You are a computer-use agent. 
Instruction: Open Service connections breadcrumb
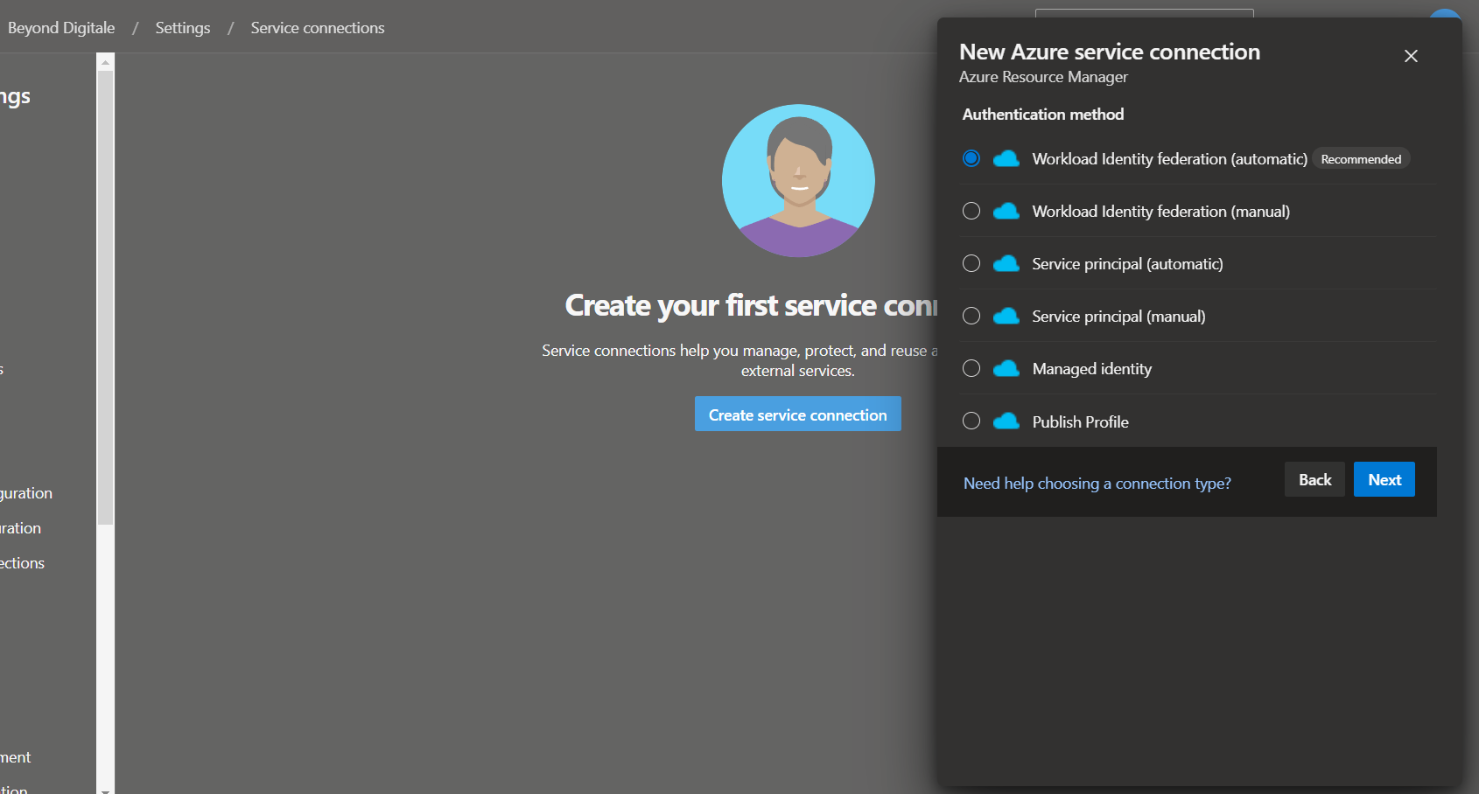point(318,28)
